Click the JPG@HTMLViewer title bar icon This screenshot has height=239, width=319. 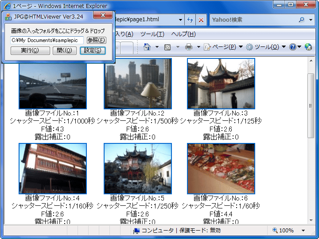(8, 17)
